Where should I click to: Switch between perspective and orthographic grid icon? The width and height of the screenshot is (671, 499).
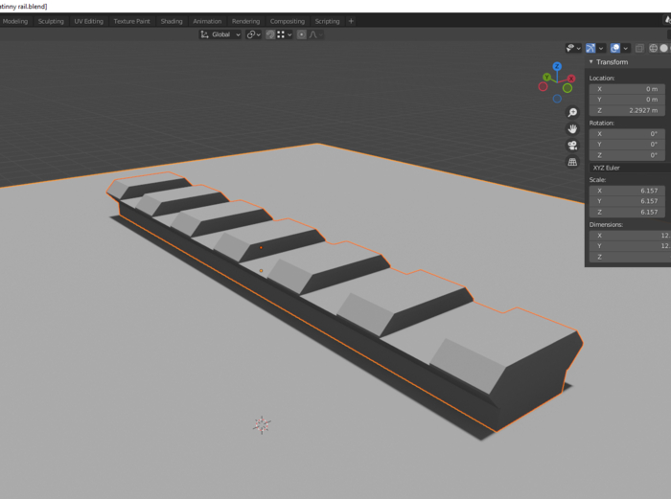coord(572,162)
